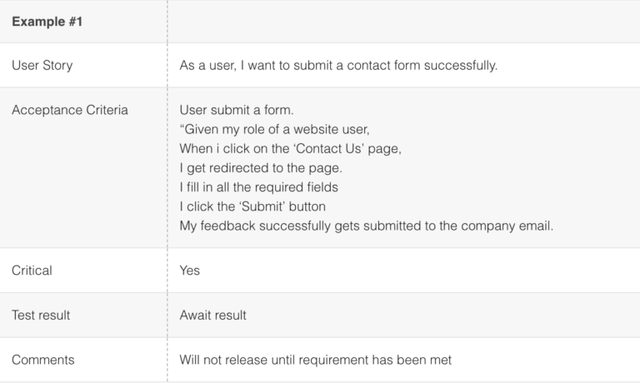Click the user story sentence about contact form
640x383 pixels.
338,65
